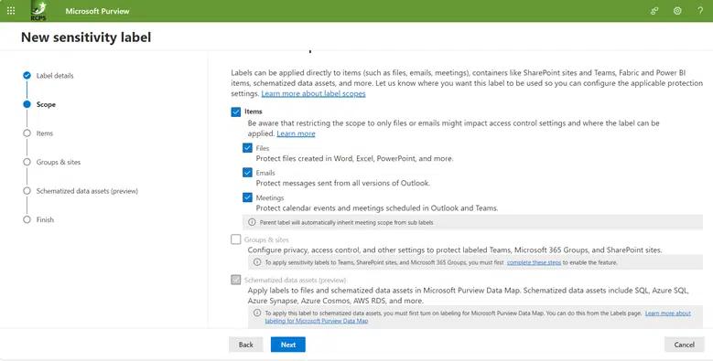Click the info icon beside Teams sensitivity note

pos(257,262)
